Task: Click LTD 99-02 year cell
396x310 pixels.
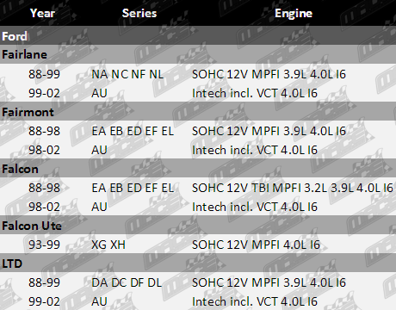Action: click(44, 301)
